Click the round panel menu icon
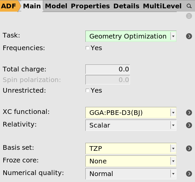Viewport: 195px width, 182px height. coord(189,16)
